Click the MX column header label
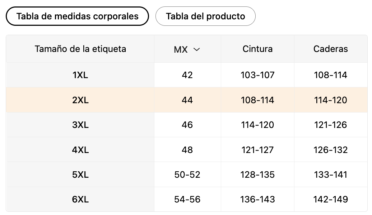The height and width of the screenshot is (215, 372). [x=181, y=49]
